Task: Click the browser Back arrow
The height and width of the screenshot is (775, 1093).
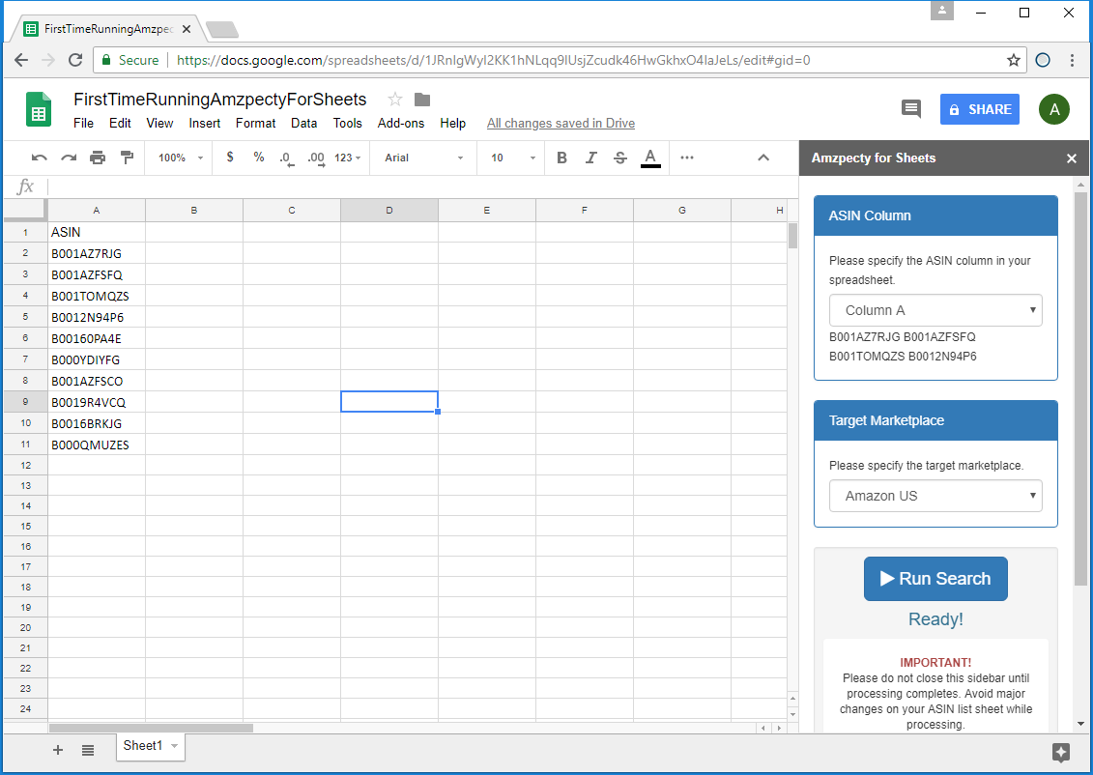Action: (21, 60)
